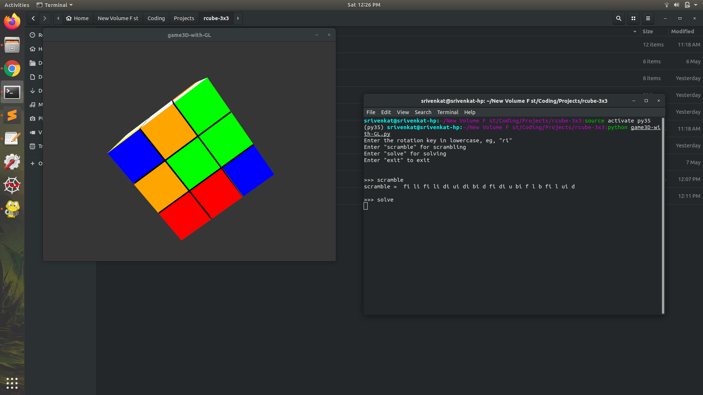
Task: Toggle the grid view icon in Files
Action: (633, 18)
